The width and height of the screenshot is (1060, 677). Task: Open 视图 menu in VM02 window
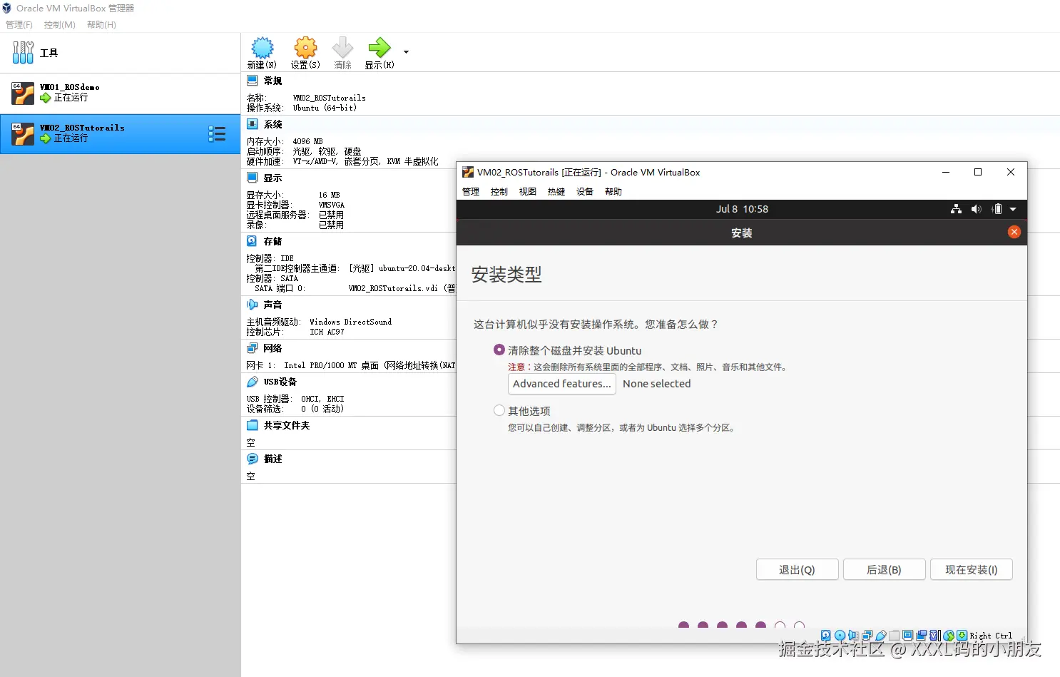(528, 192)
